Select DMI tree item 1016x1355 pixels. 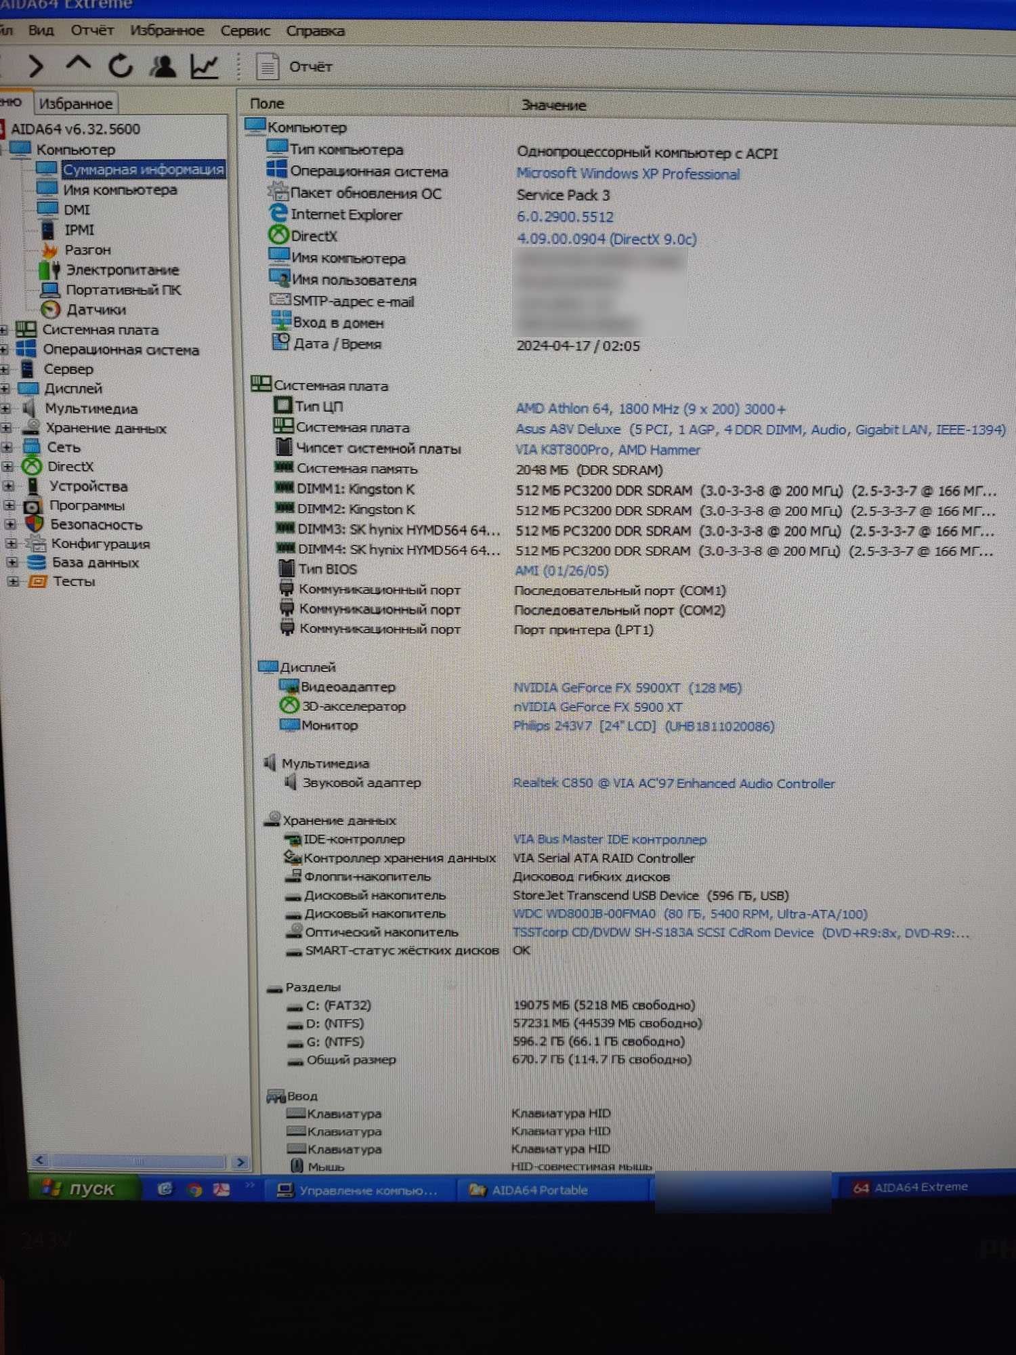[77, 210]
